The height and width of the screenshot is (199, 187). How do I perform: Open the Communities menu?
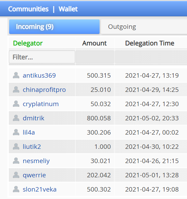click(28, 9)
